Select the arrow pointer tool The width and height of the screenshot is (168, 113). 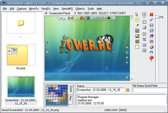point(137,15)
